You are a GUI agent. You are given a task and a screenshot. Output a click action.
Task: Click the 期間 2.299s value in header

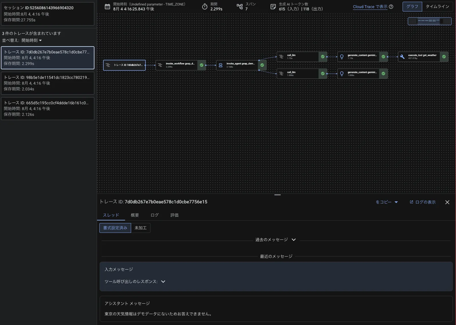(216, 9)
